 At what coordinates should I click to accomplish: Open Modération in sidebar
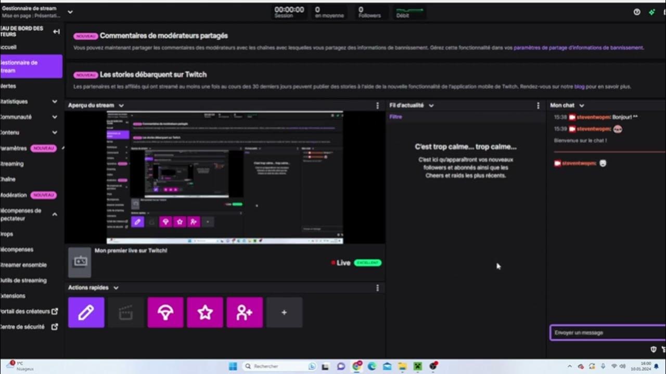14,195
